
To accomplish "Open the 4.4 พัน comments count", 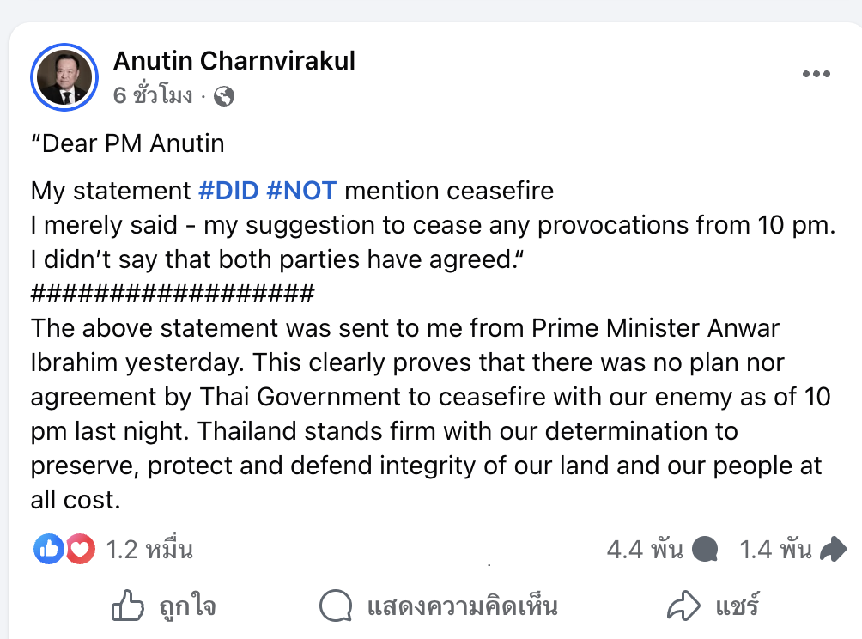I will tap(645, 550).
